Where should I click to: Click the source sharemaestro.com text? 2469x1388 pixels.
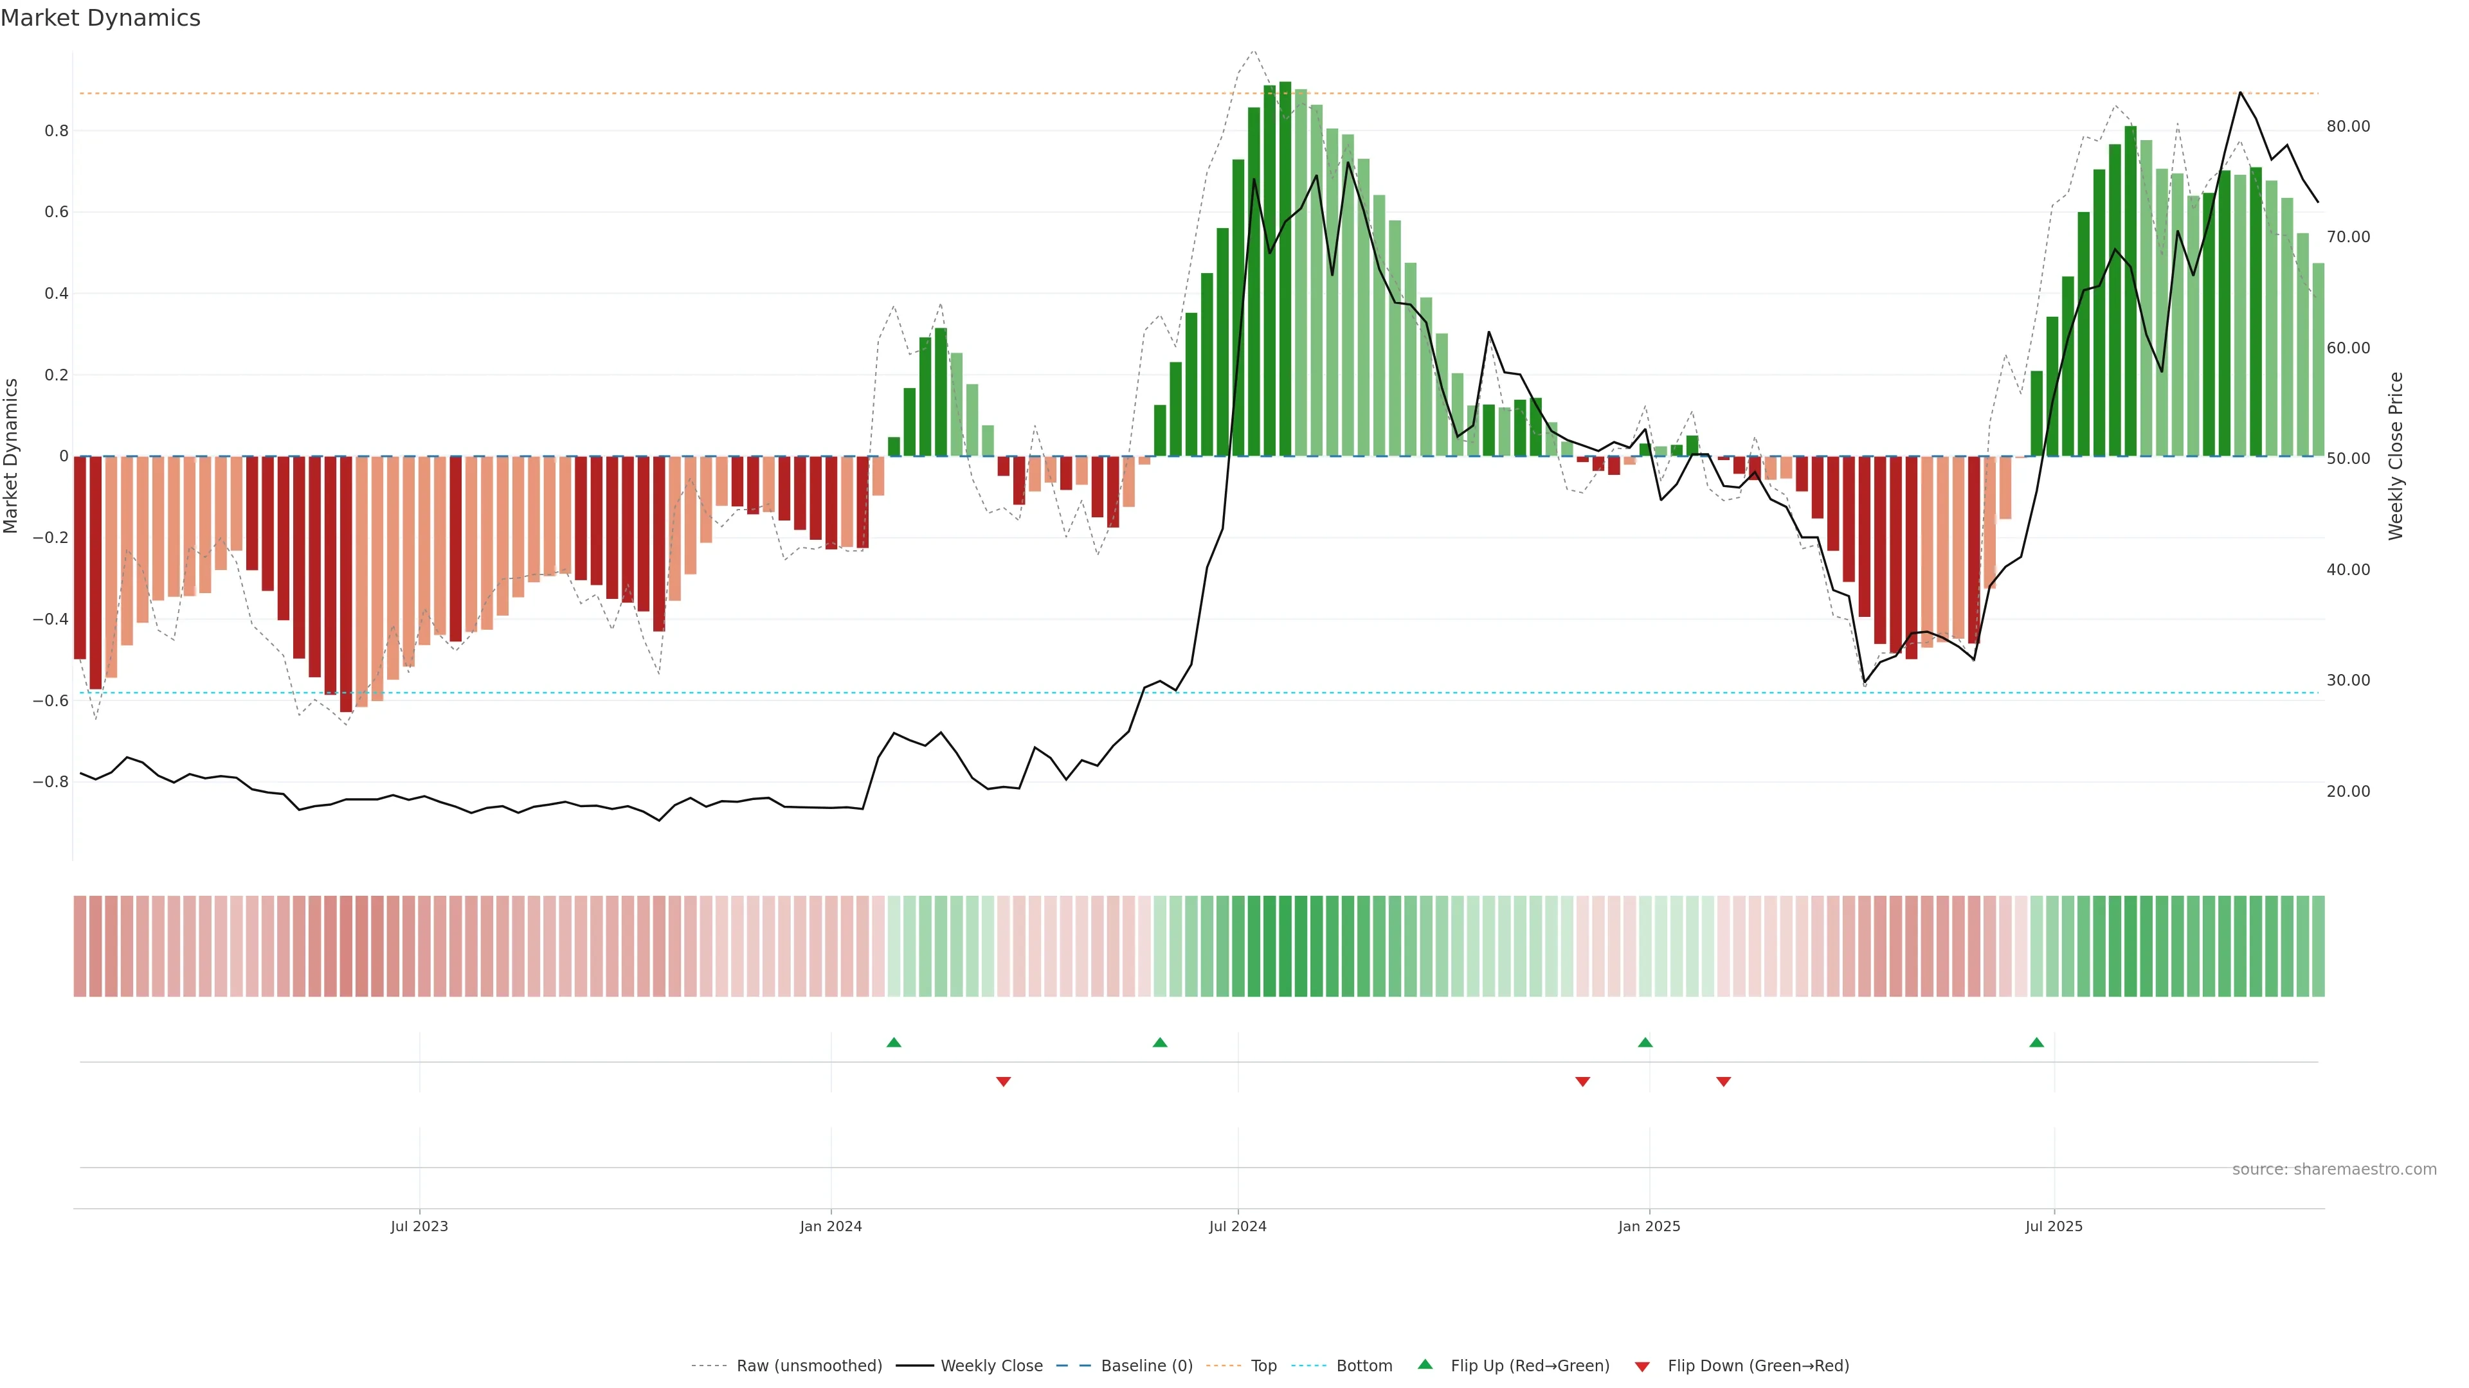click(x=2334, y=1169)
